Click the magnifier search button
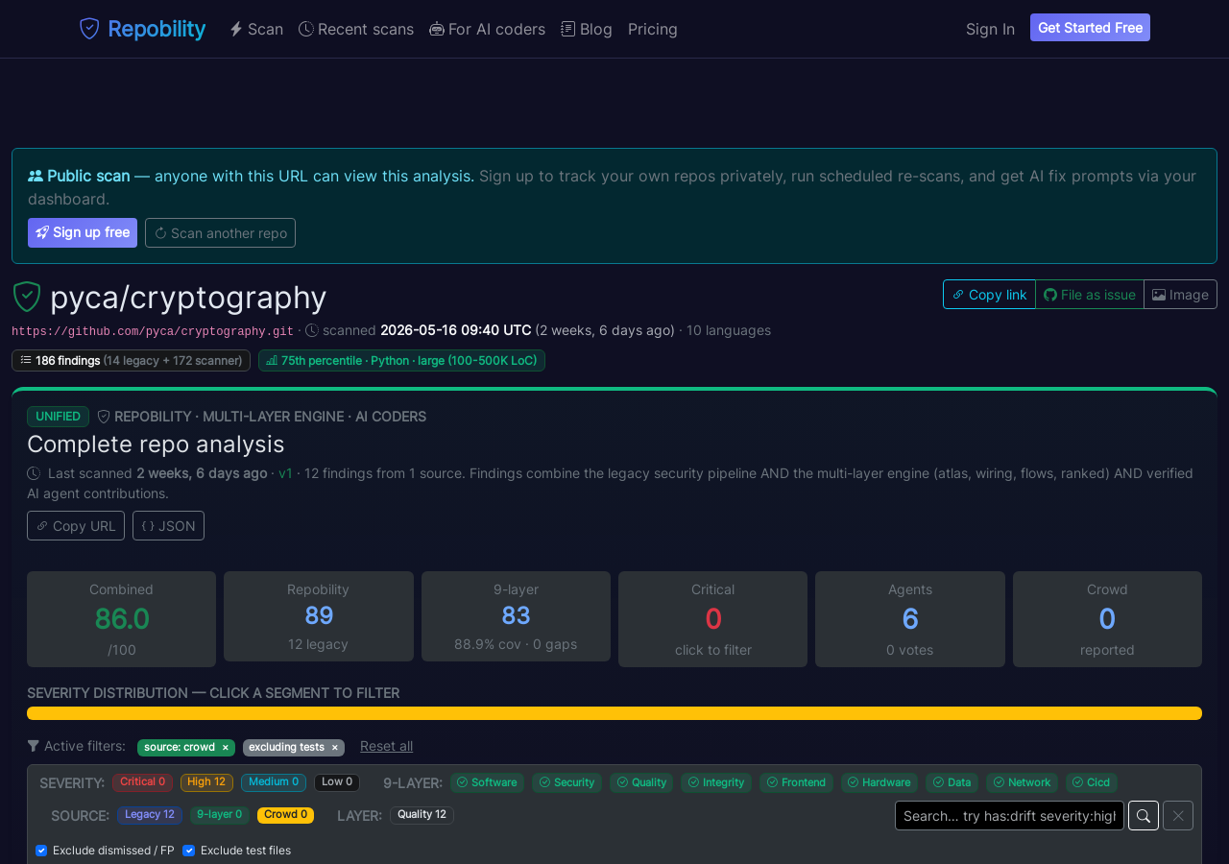Image resolution: width=1229 pixels, height=864 pixels. 1144,816
